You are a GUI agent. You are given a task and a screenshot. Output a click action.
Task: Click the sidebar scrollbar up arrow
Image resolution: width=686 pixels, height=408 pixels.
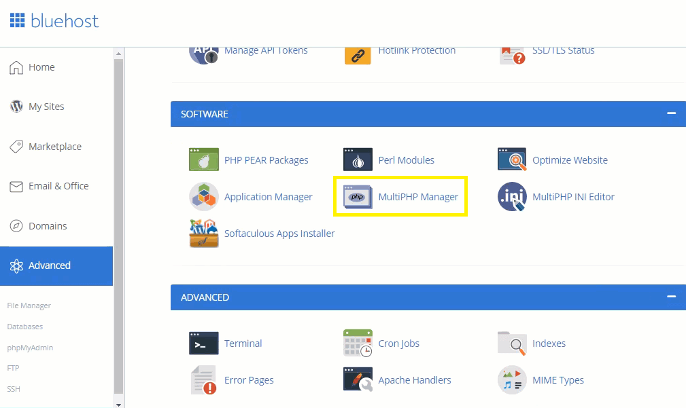(118, 54)
